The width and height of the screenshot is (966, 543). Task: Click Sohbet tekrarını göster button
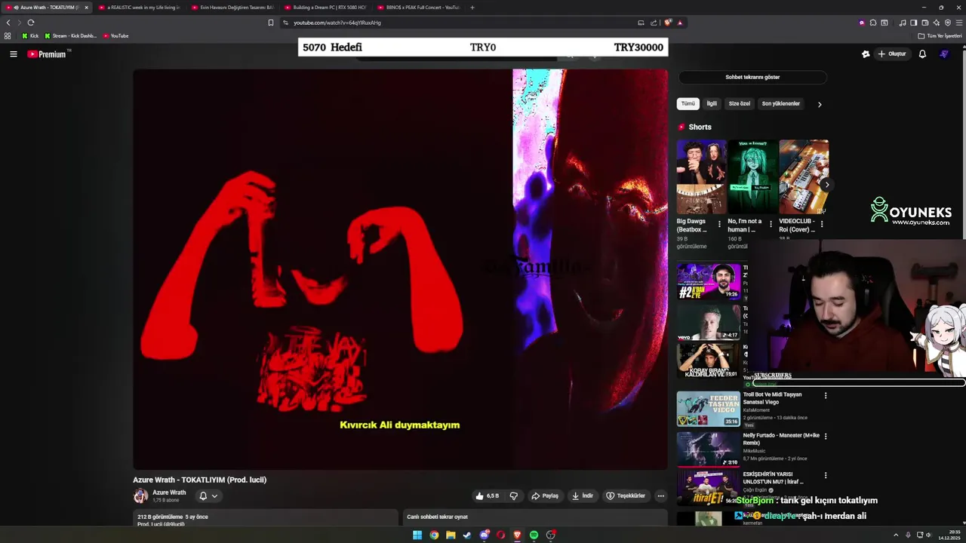coord(752,77)
